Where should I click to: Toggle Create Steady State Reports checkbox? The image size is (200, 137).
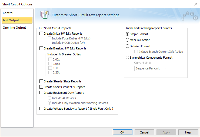tap(41, 81)
